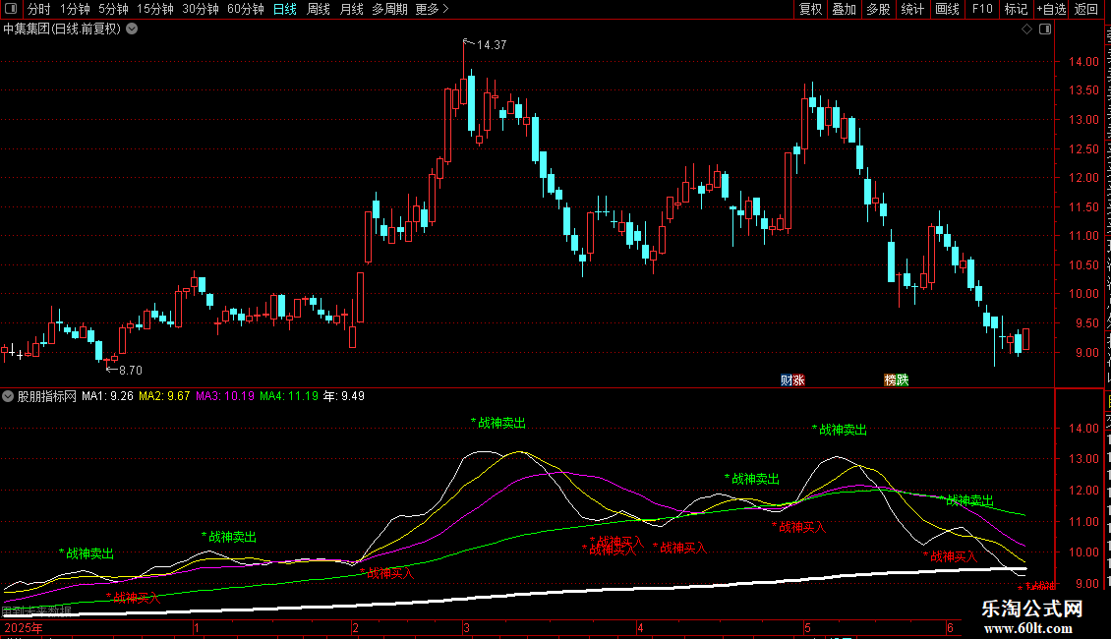1111x639 pixels.
Task: Click the diamond icon in chart header
Action: [x=1026, y=29]
